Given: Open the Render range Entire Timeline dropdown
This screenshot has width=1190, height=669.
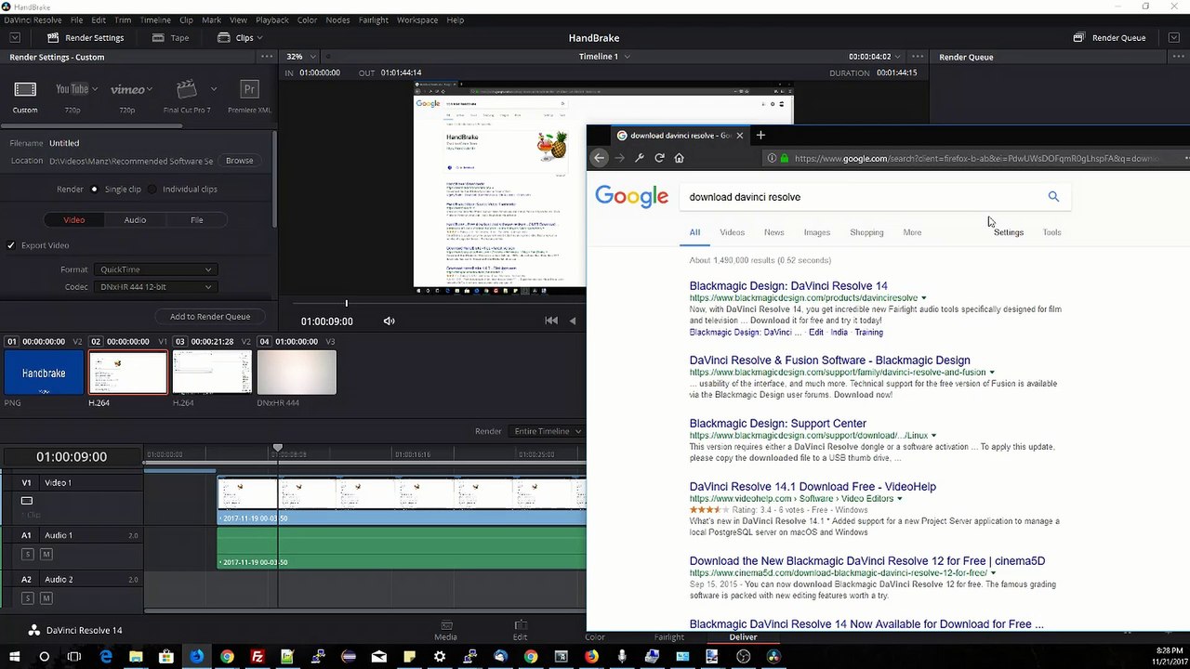Looking at the screenshot, I should coord(548,431).
